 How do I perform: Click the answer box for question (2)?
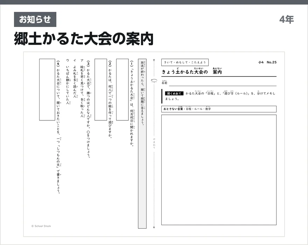coord(101,90)
